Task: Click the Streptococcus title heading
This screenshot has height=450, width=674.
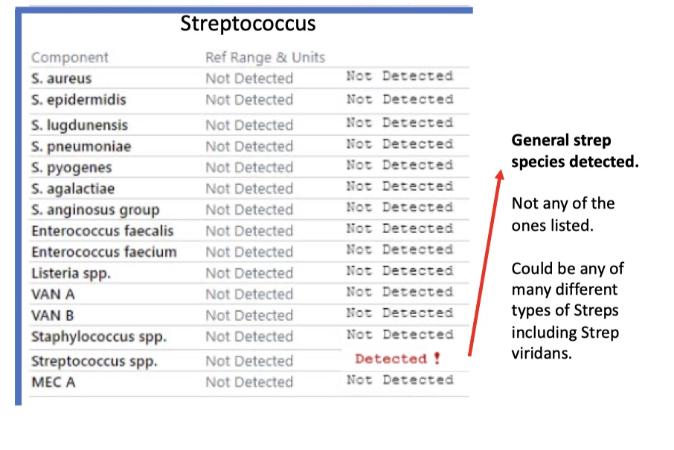Action: [x=248, y=23]
